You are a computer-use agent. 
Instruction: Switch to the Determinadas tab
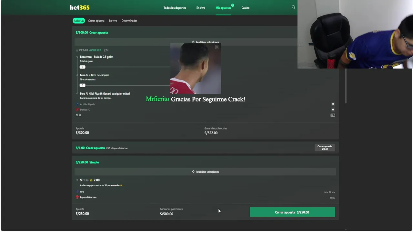129,21
